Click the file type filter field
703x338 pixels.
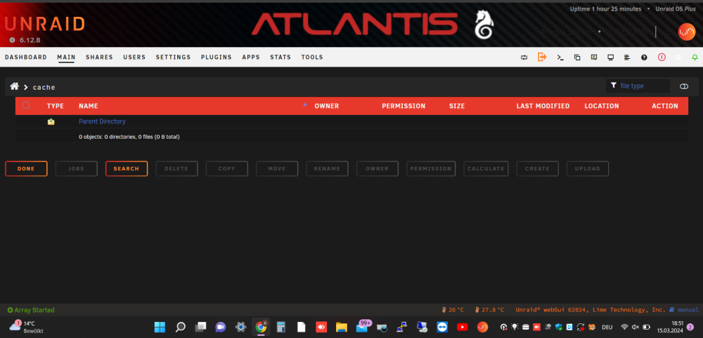pos(638,86)
